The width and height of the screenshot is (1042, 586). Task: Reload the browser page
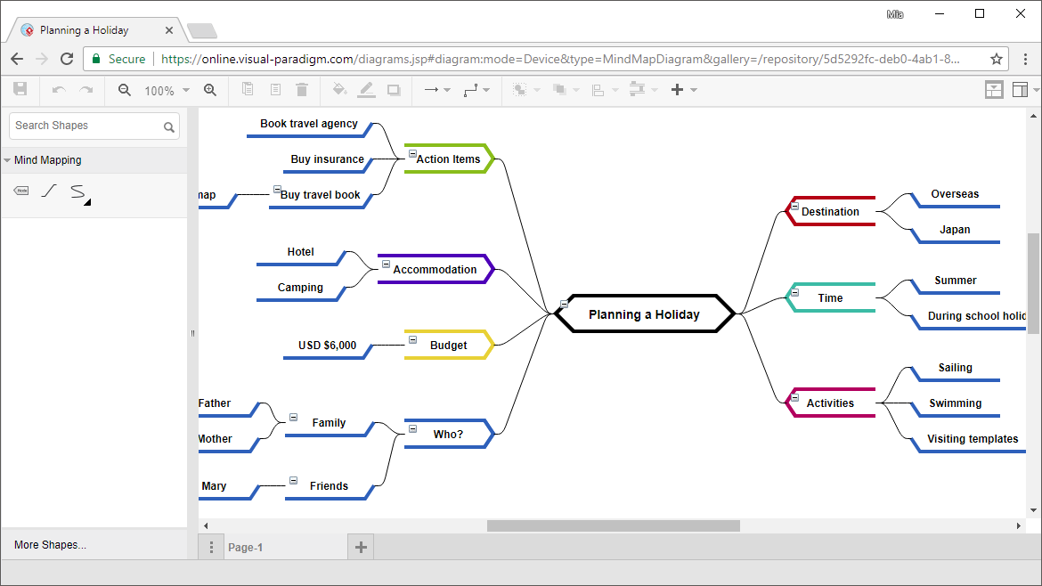[67, 59]
